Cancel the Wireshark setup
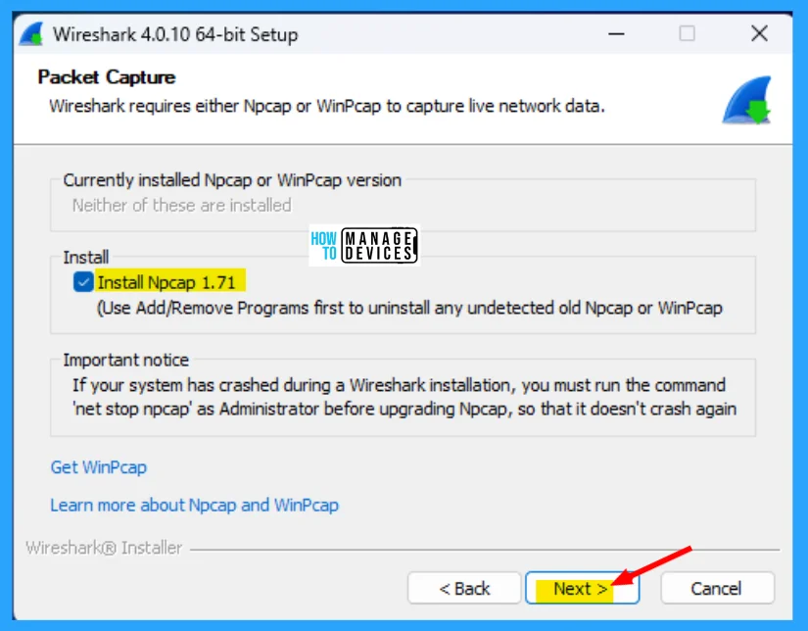 [717, 588]
